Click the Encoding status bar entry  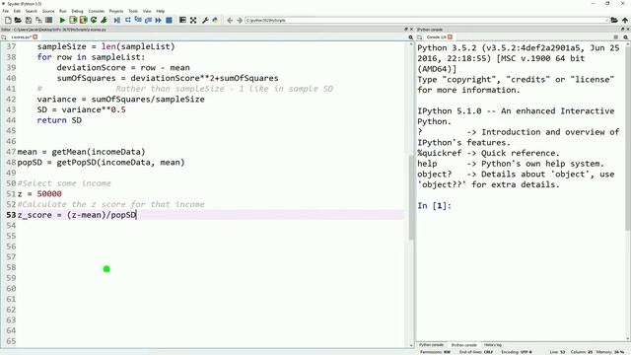[x=517, y=352]
